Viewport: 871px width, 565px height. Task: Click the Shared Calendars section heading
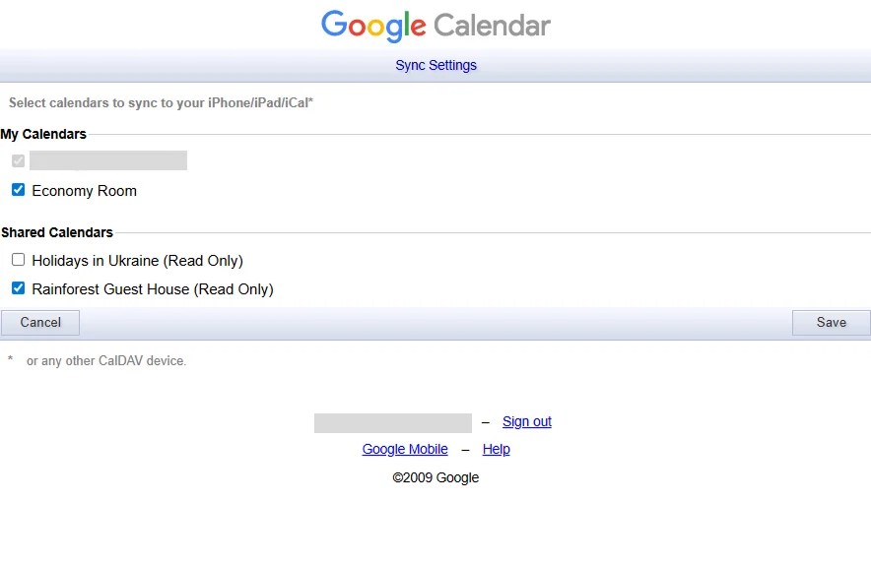(x=57, y=232)
